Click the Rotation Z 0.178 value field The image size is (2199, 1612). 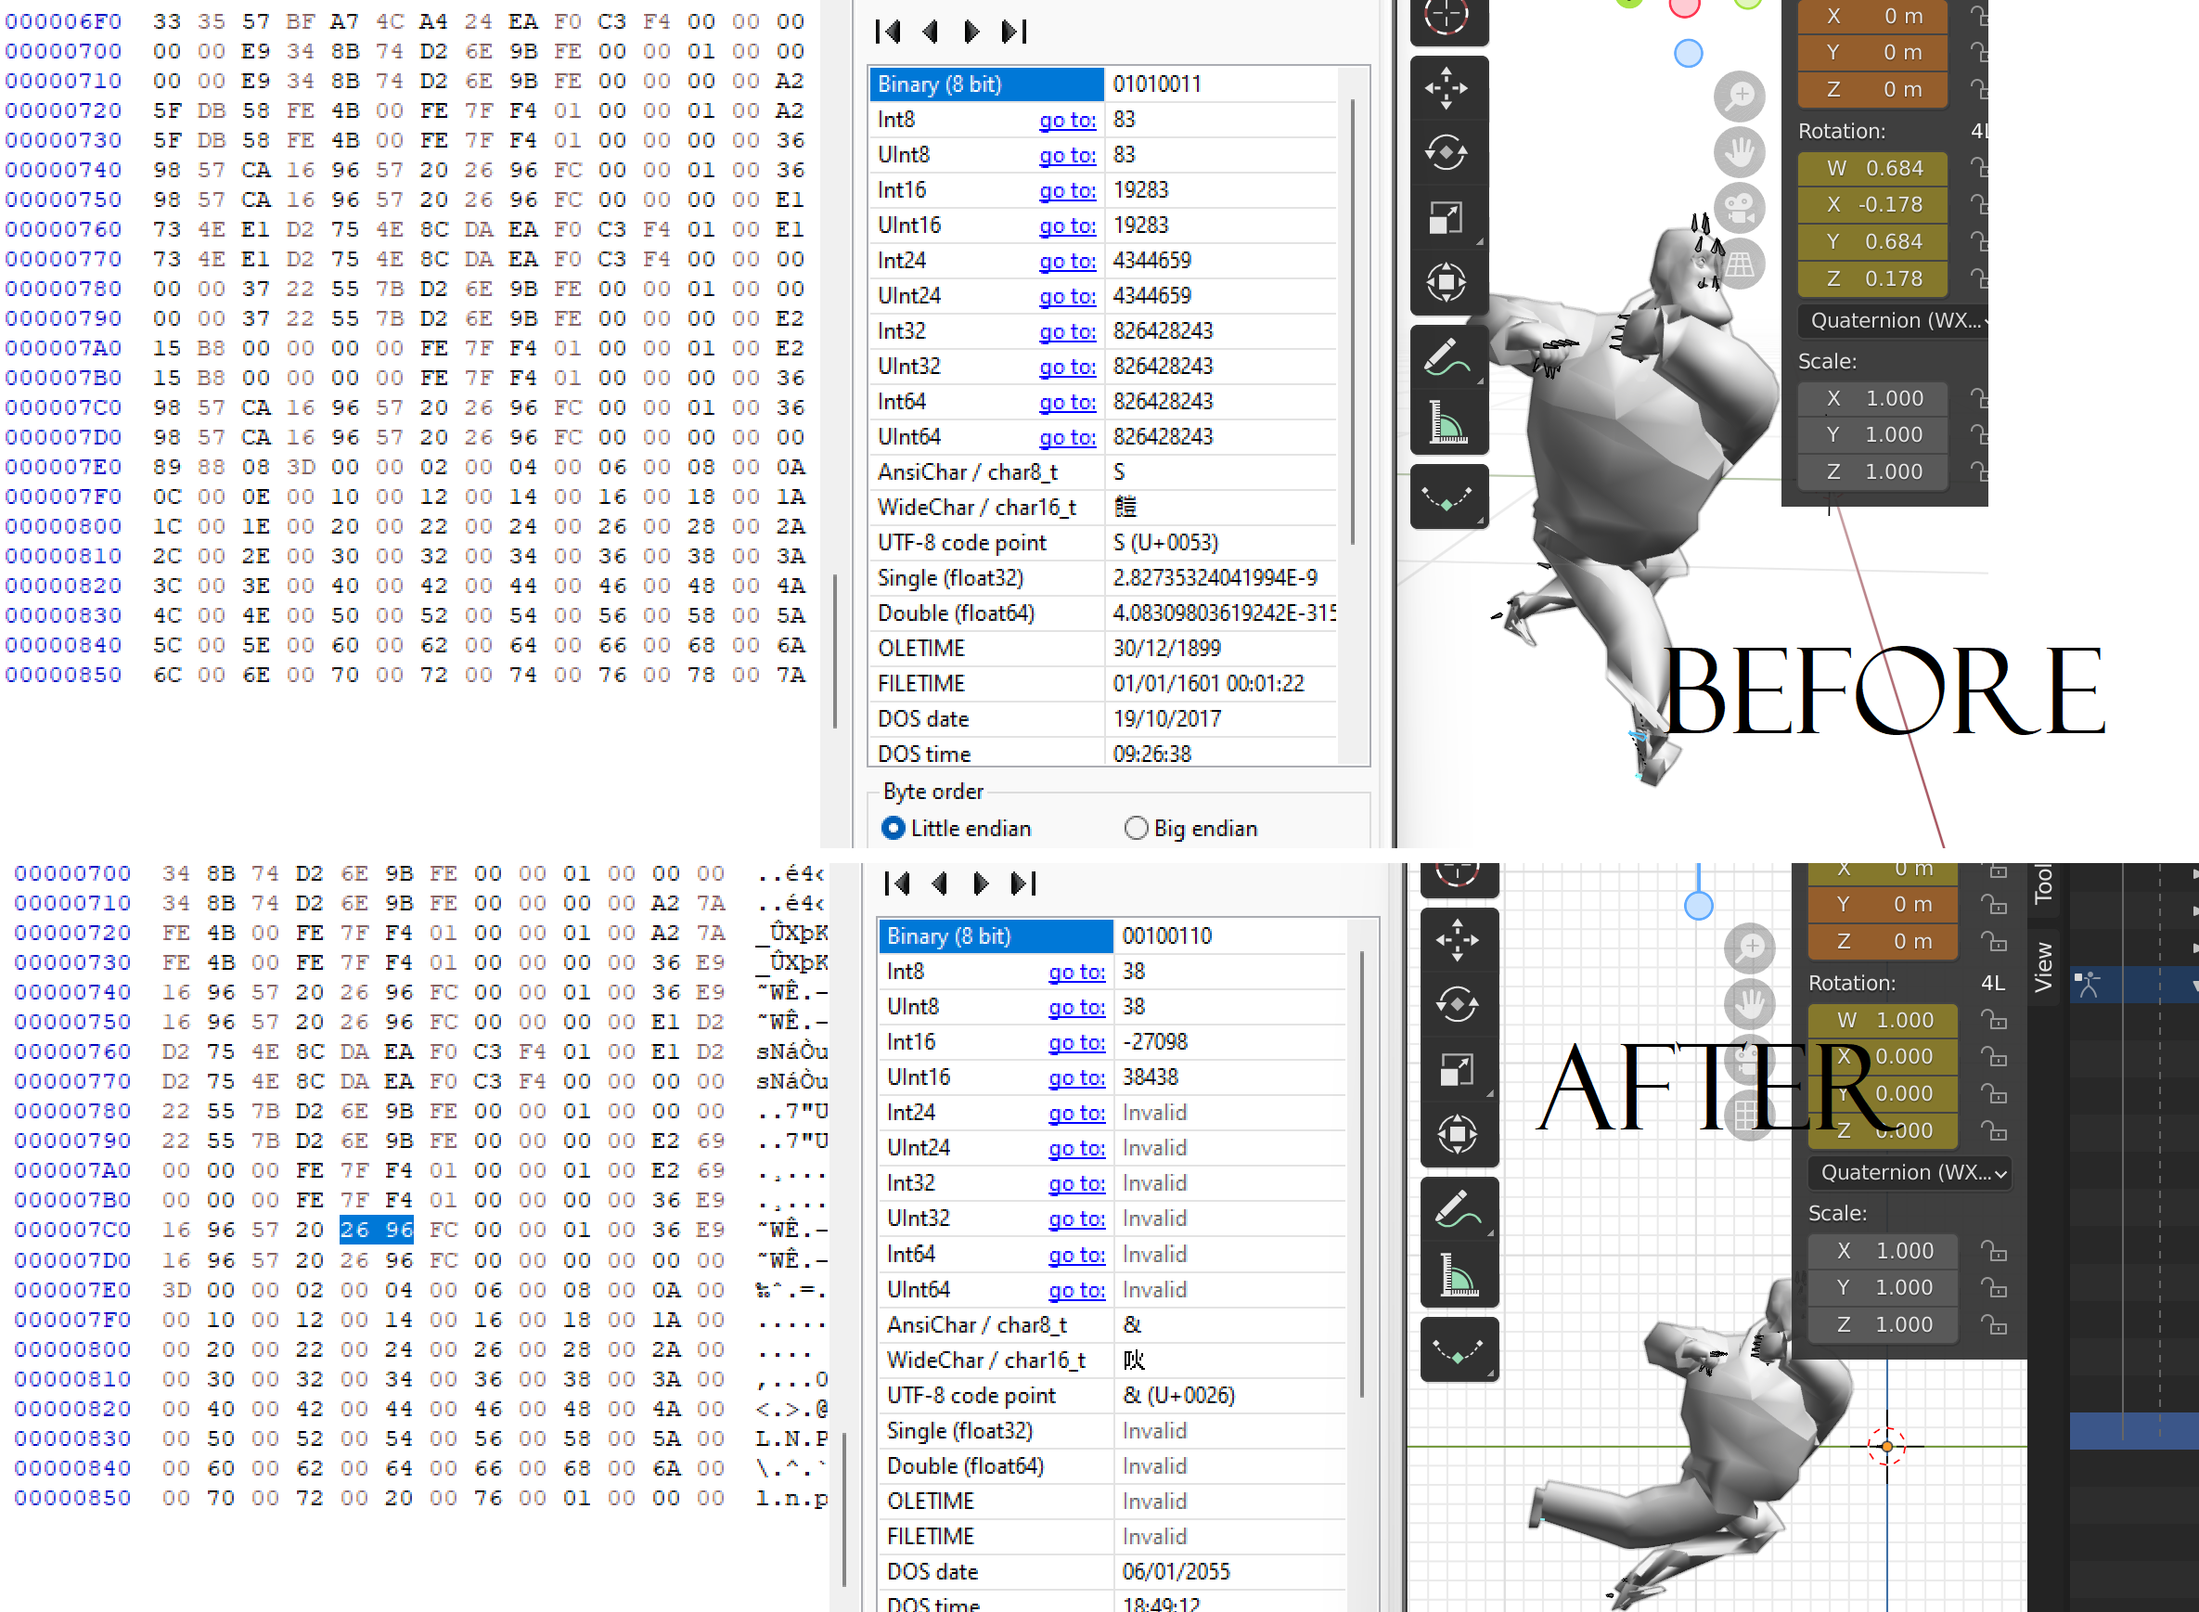1872,279
